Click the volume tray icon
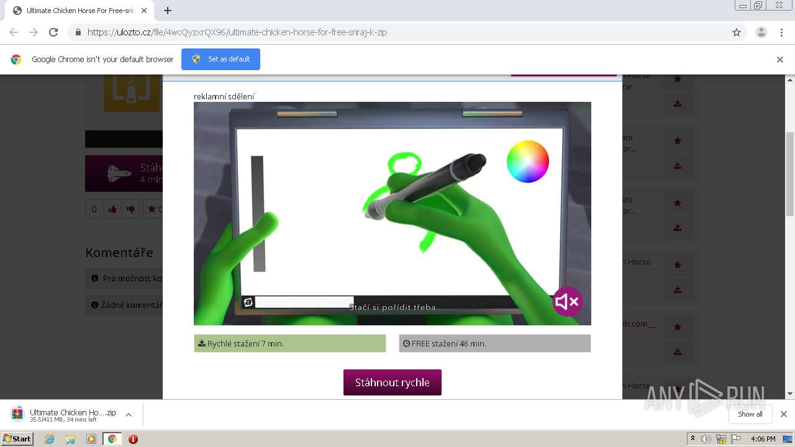 point(706,439)
